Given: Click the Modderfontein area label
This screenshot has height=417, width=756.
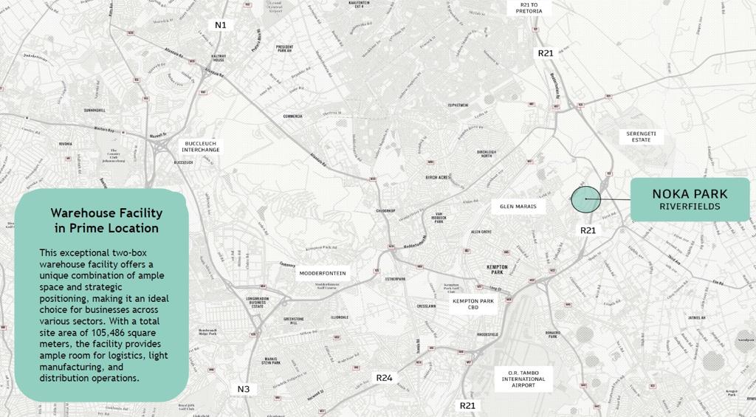Looking at the screenshot, I should click(x=323, y=273).
